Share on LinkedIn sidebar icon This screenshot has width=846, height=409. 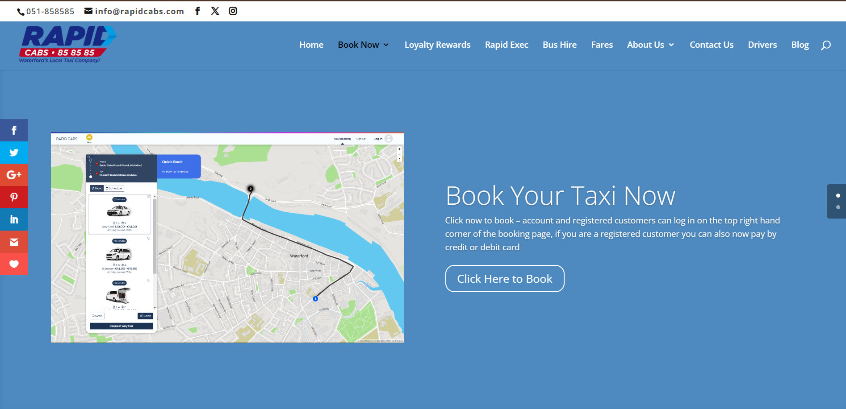coord(14,219)
